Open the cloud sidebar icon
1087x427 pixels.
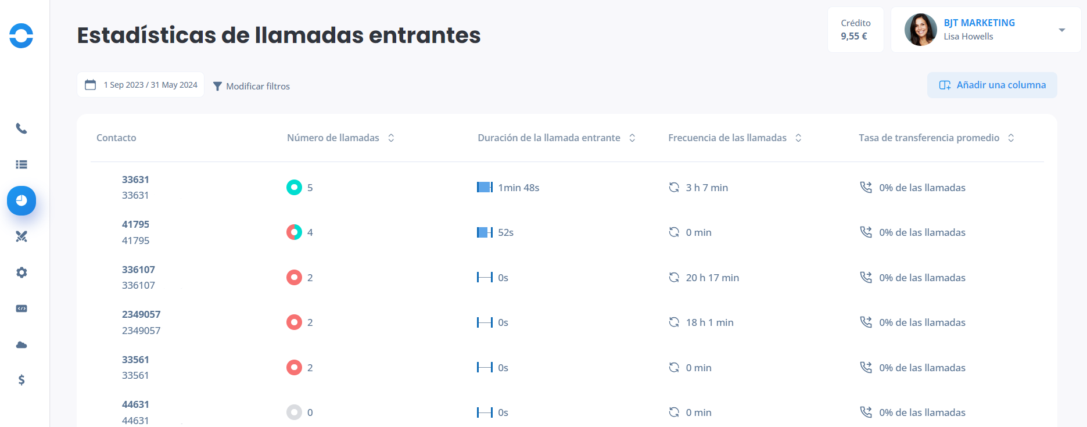pos(21,345)
